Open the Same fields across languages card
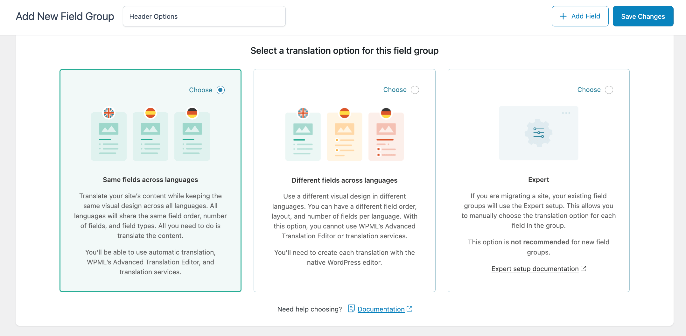Image resolution: width=686 pixels, height=336 pixels. [150, 180]
